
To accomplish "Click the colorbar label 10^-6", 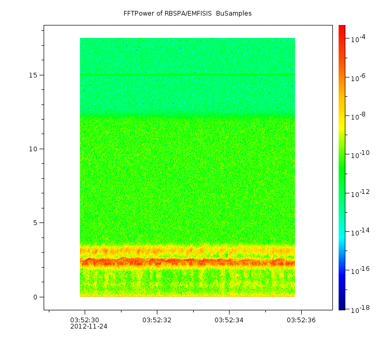I will coord(358,77).
